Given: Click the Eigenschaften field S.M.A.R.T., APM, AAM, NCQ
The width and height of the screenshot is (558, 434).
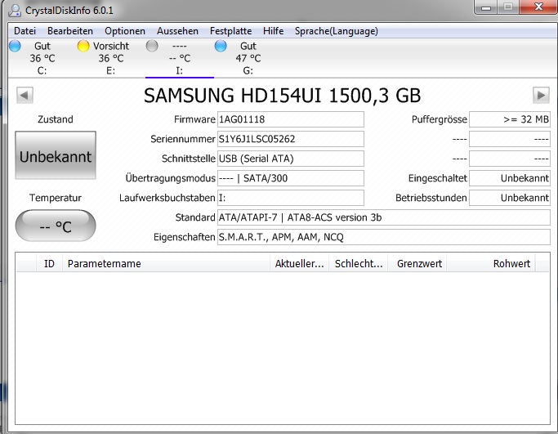Looking at the screenshot, I should (384, 237).
